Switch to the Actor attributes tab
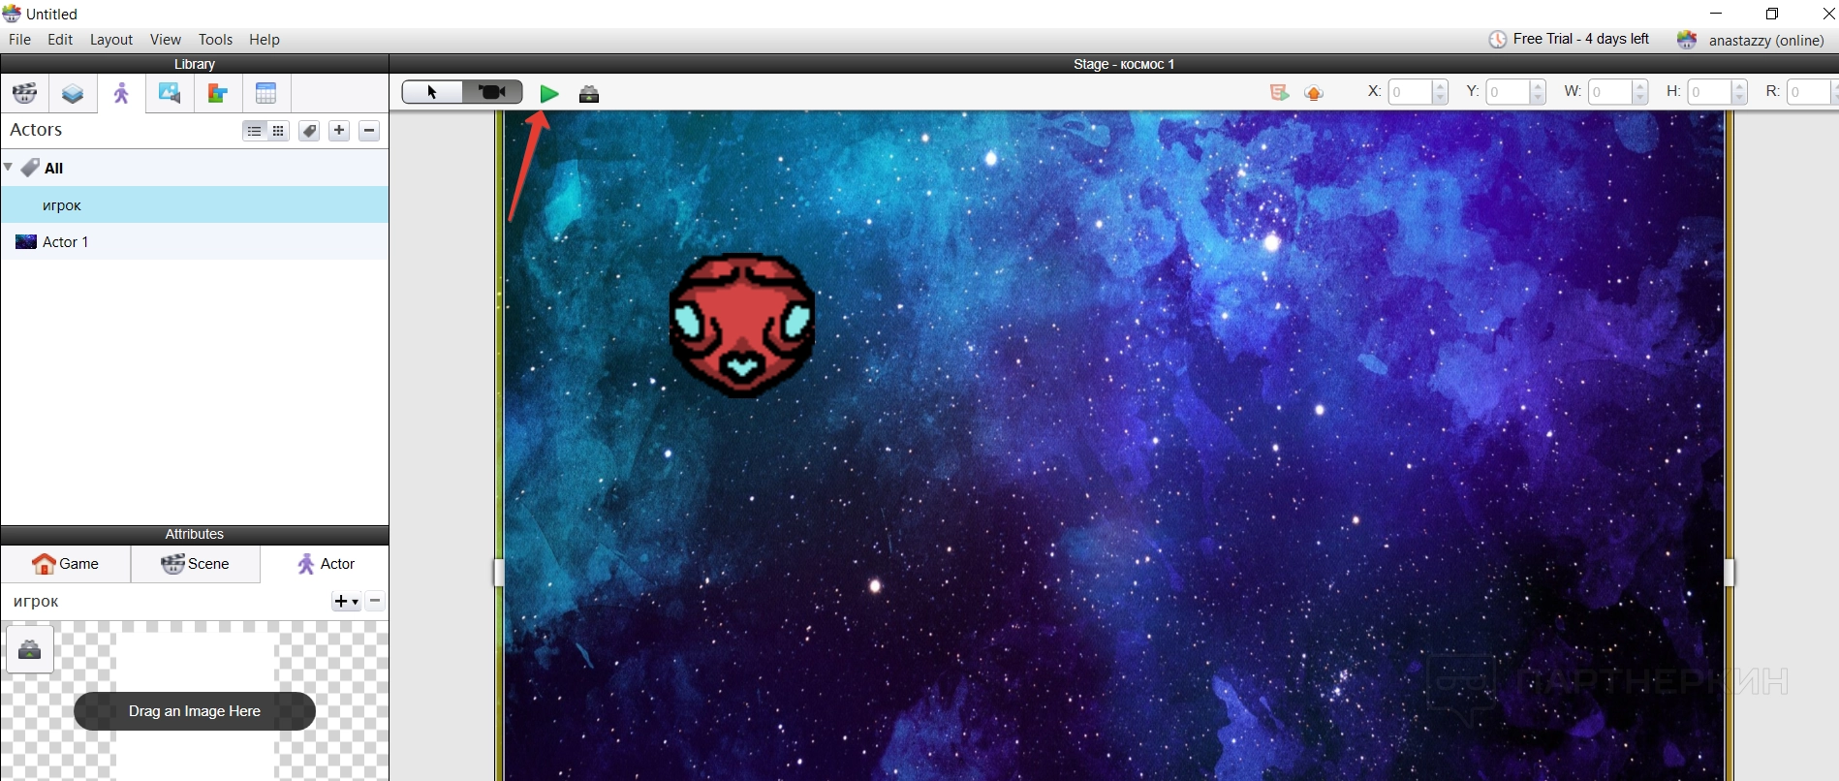 (x=325, y=564)
